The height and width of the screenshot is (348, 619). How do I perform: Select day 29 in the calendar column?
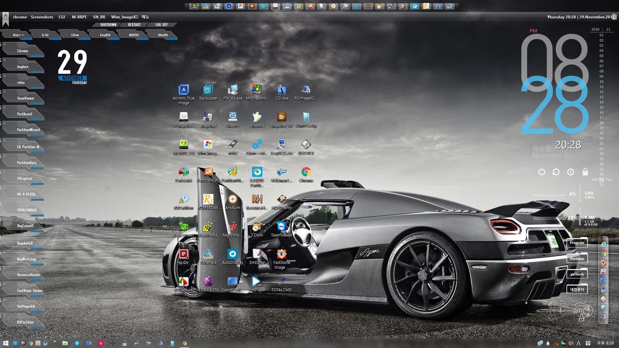(x=601, y=179)
